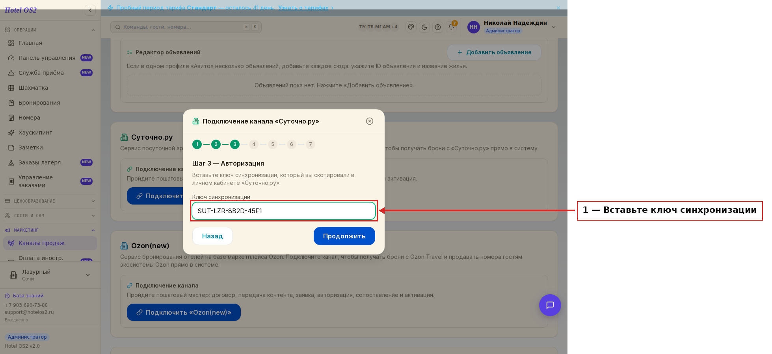This screenshot has width=772, height=354.
Task: Open the chat support bubble
Action: (x=550, y=305)
